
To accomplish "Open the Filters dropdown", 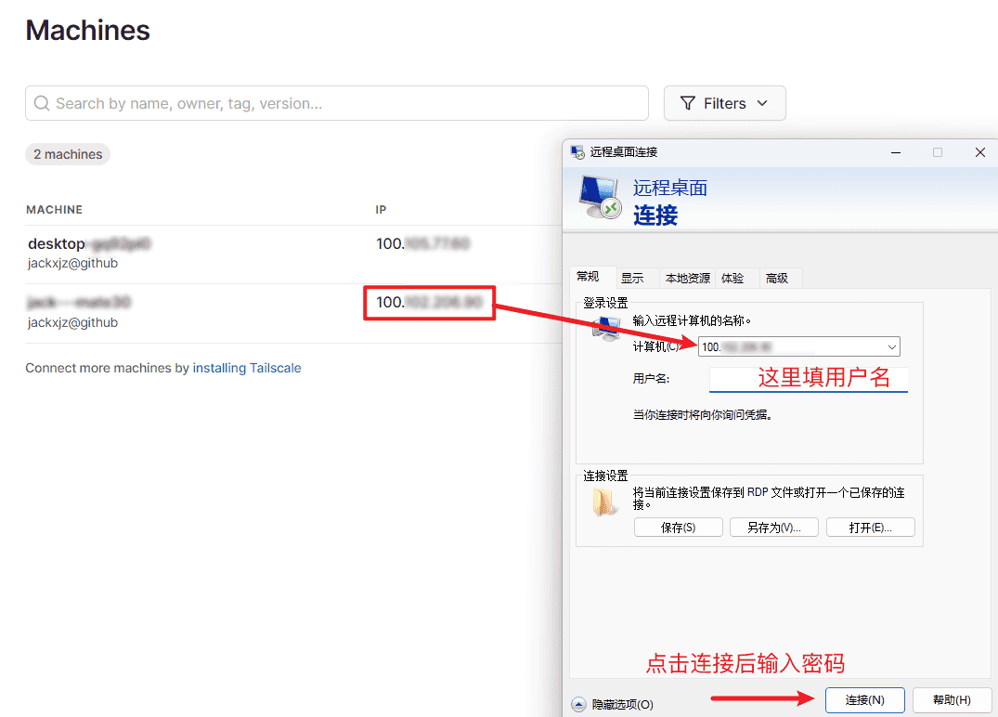I will point(724,103).
